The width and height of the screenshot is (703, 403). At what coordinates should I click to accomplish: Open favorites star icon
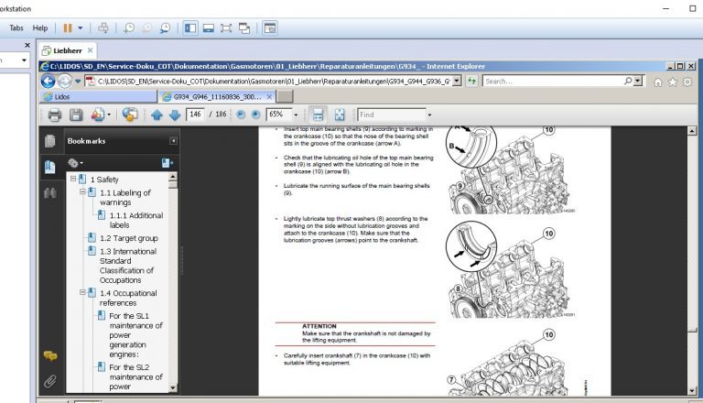tap(673, 82)
